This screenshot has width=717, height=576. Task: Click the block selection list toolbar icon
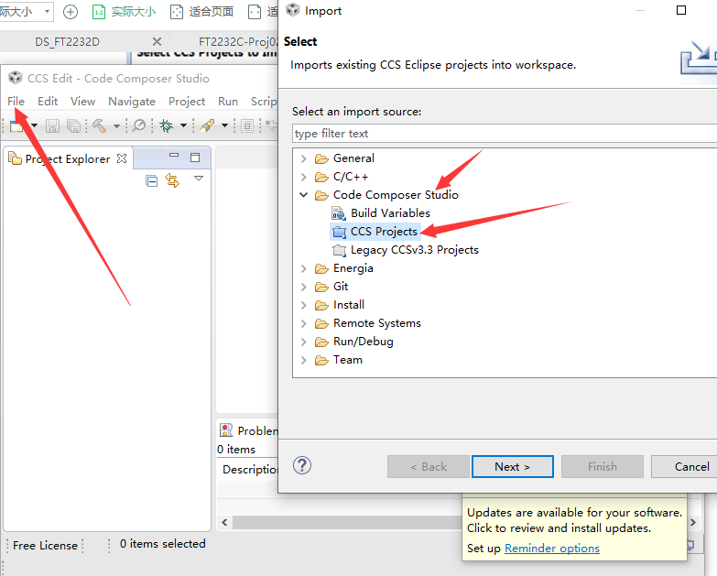247,125
